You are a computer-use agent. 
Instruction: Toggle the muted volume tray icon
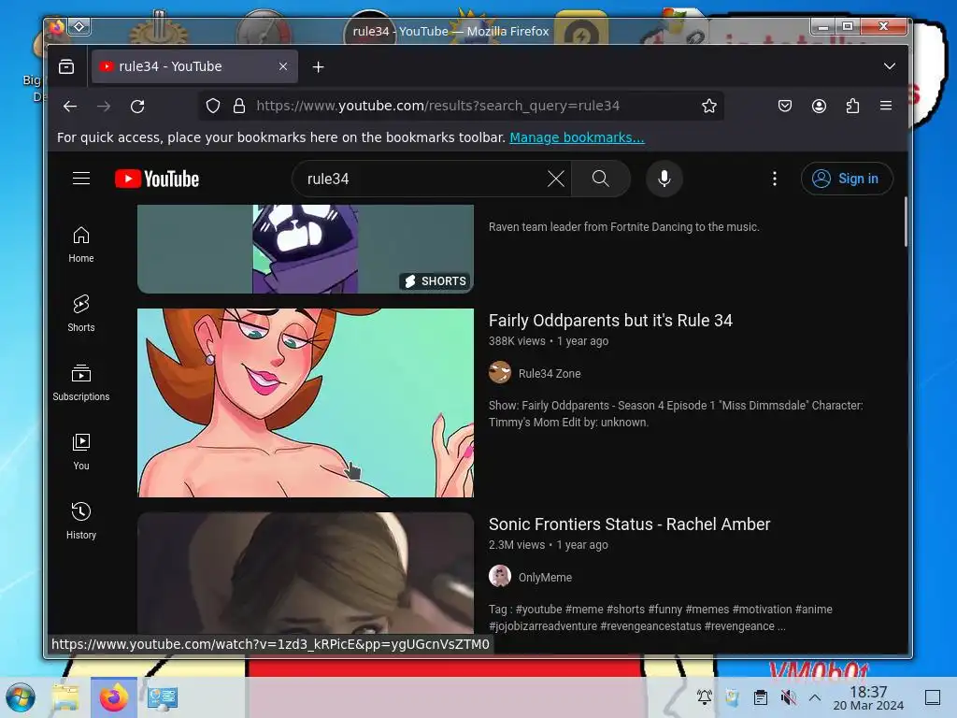789,697
